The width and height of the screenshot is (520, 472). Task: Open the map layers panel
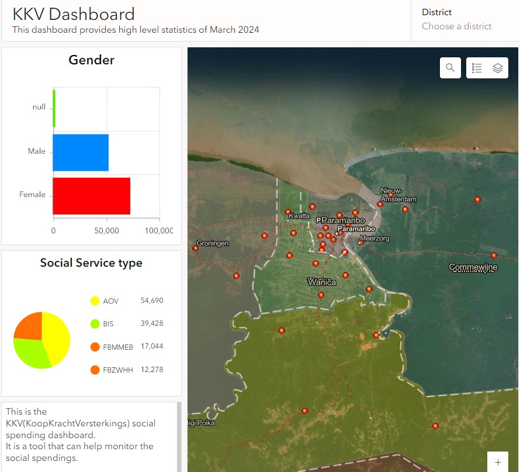click(498, 68)
